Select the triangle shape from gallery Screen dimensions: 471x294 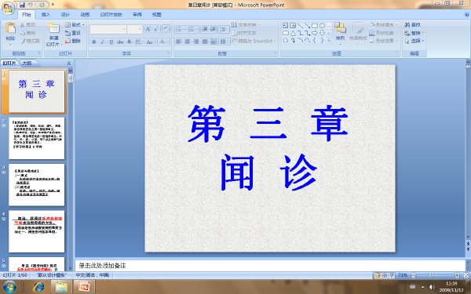coord(293,33)
